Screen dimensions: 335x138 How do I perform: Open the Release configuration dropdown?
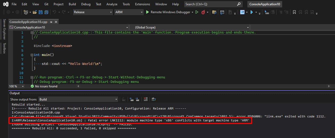93,12
